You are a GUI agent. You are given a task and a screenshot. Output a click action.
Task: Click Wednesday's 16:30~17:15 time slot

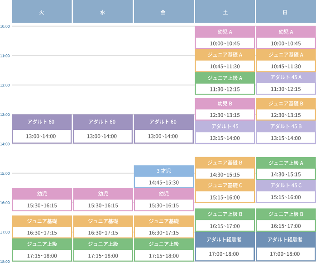click(103, 233)
